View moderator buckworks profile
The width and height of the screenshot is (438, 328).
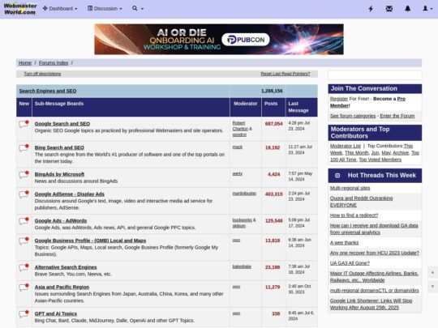(243, 220)
